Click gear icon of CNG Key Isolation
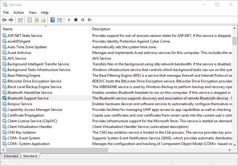This screenshot has height=166, width=238. click(4, 132)
